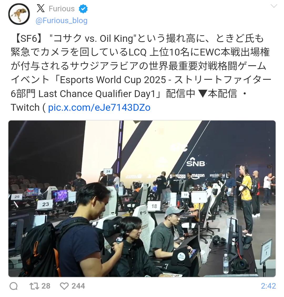Click the retweet count 28
Viewport: 284px width, 297px height.
tap(46, 286)
